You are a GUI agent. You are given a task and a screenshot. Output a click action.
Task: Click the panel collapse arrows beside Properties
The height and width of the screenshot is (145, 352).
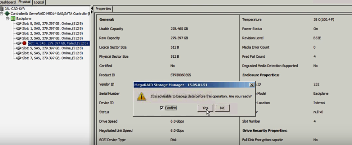coord(92,10)
